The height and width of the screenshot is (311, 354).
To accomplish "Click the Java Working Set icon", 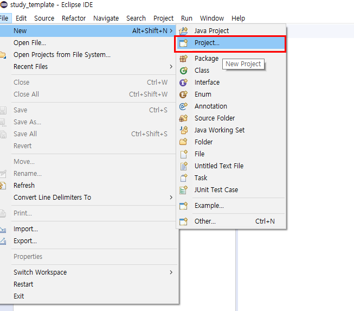I will (183, 130).
